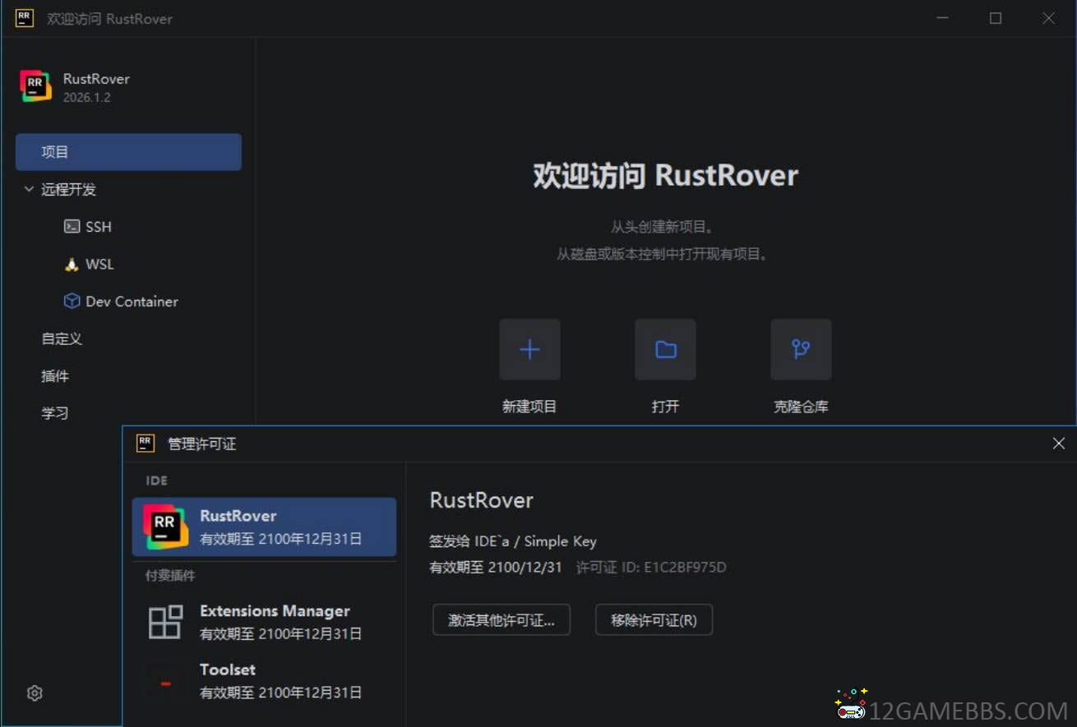
Task: Collapse the 远程开发 section
Action: click(x=29, y=189)
